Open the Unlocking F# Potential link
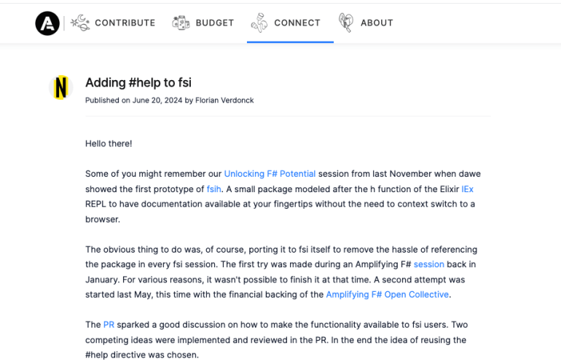The image size is (561, 364). click(x=270, y=174)
